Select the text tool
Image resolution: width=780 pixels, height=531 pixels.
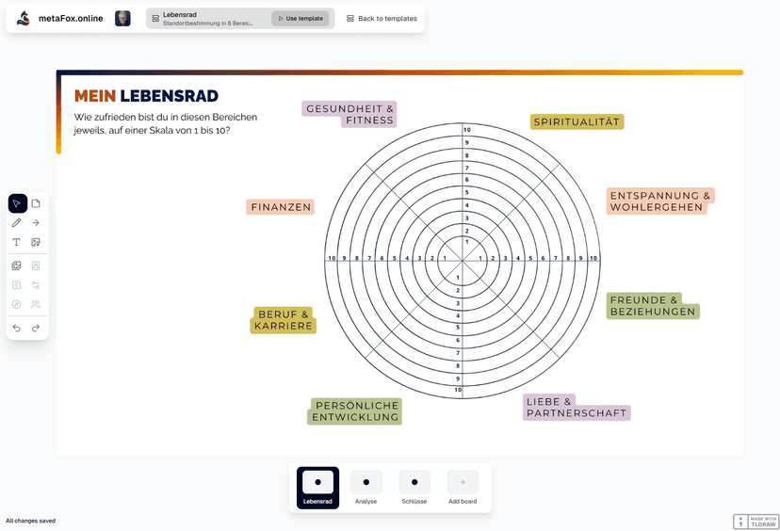tap(17, 242)
